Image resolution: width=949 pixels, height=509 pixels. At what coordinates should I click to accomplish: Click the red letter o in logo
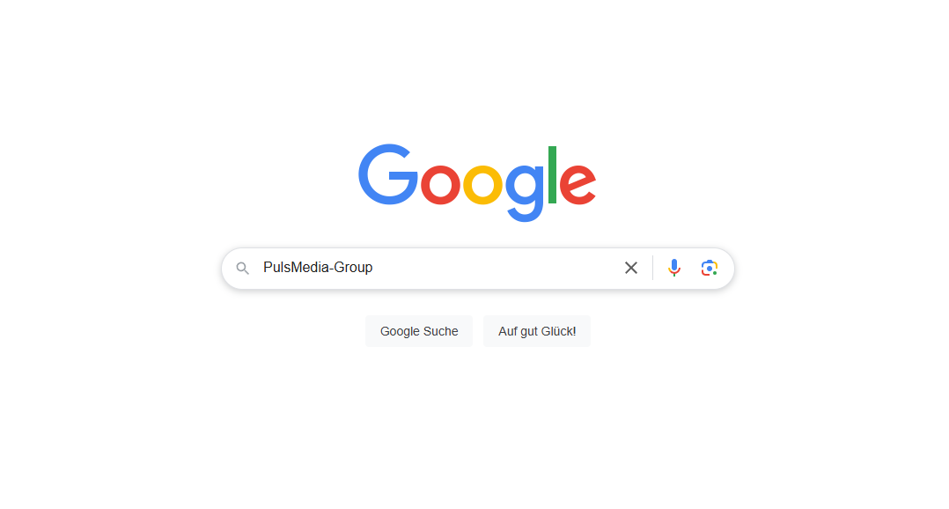(x=440, y=184)
